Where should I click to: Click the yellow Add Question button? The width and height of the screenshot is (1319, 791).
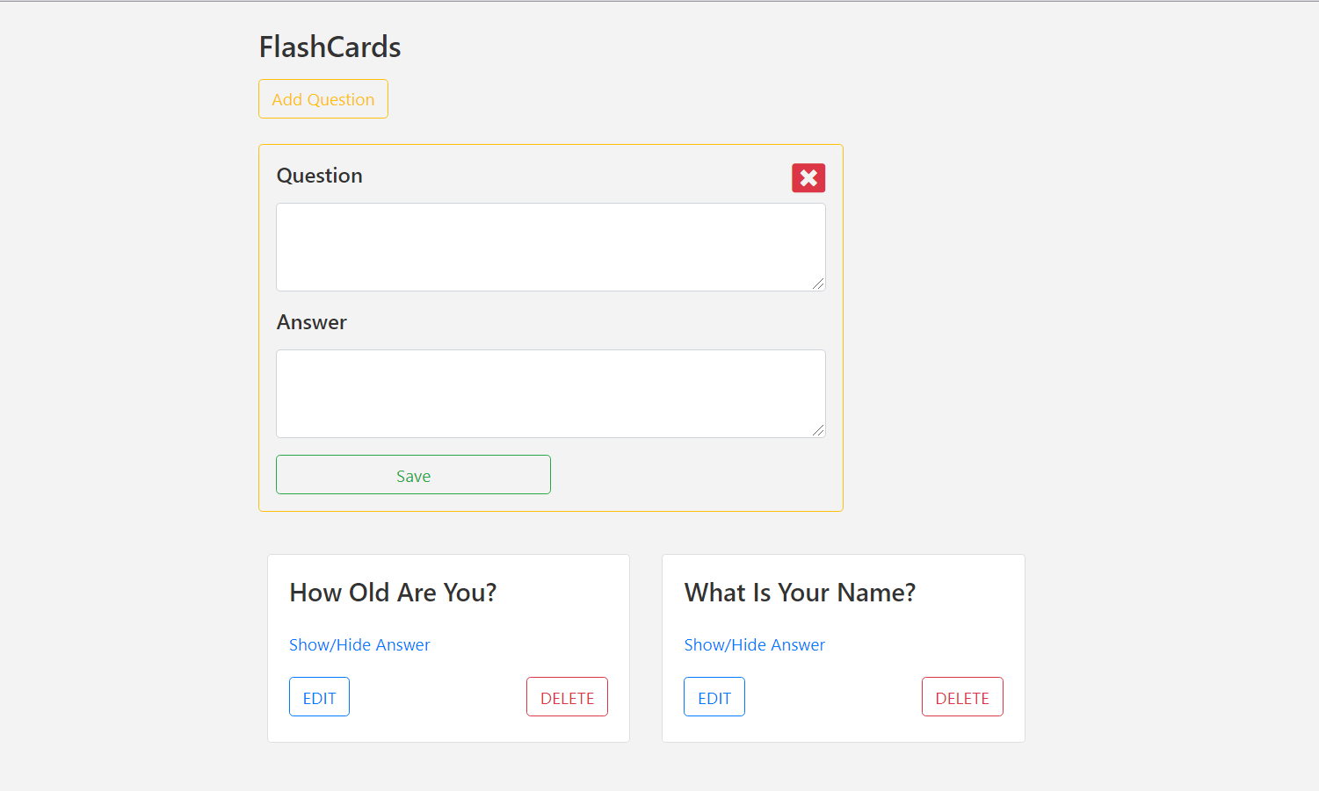pos(323,98)
